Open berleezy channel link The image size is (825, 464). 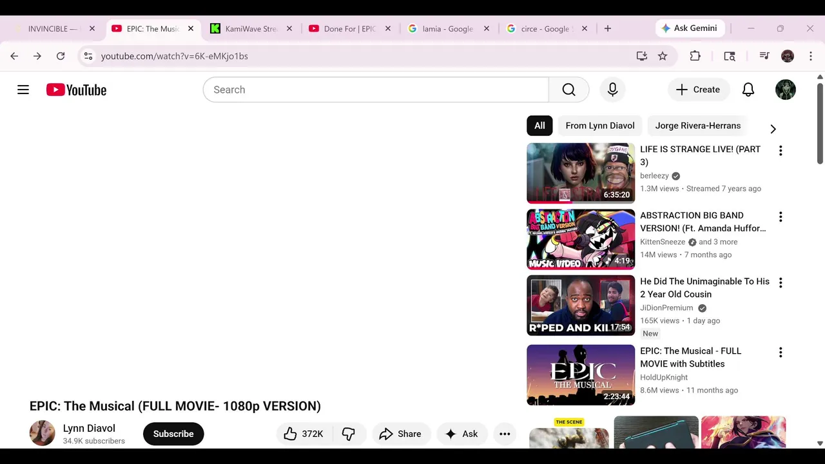(x=654, y=175)
